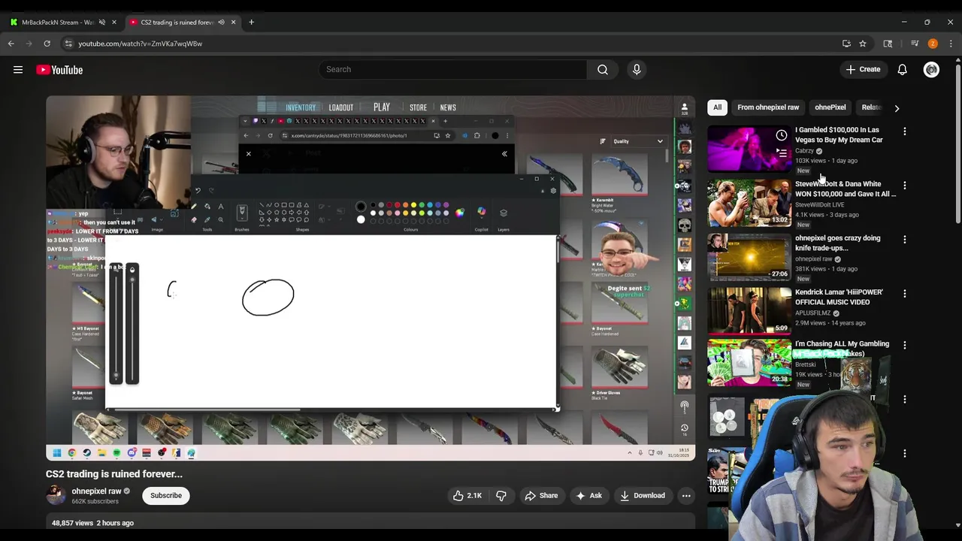Screen dimensions: 962x541
Task: Open the SteveWillDoIt 13:02 thumbnail
Action: point(749,203)
